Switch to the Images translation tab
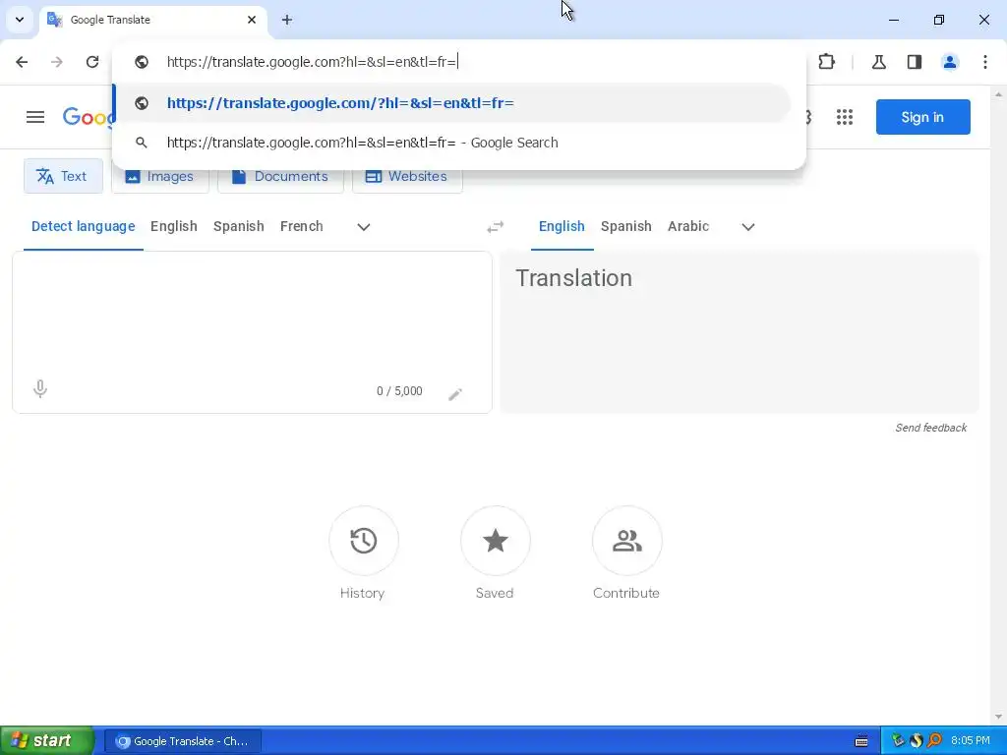This screenshot has height=755, width=1007. (160, 176)
